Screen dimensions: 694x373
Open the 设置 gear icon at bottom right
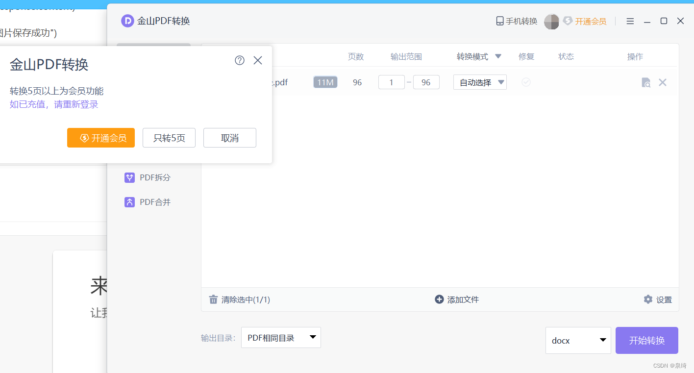(x=649, y=299)
